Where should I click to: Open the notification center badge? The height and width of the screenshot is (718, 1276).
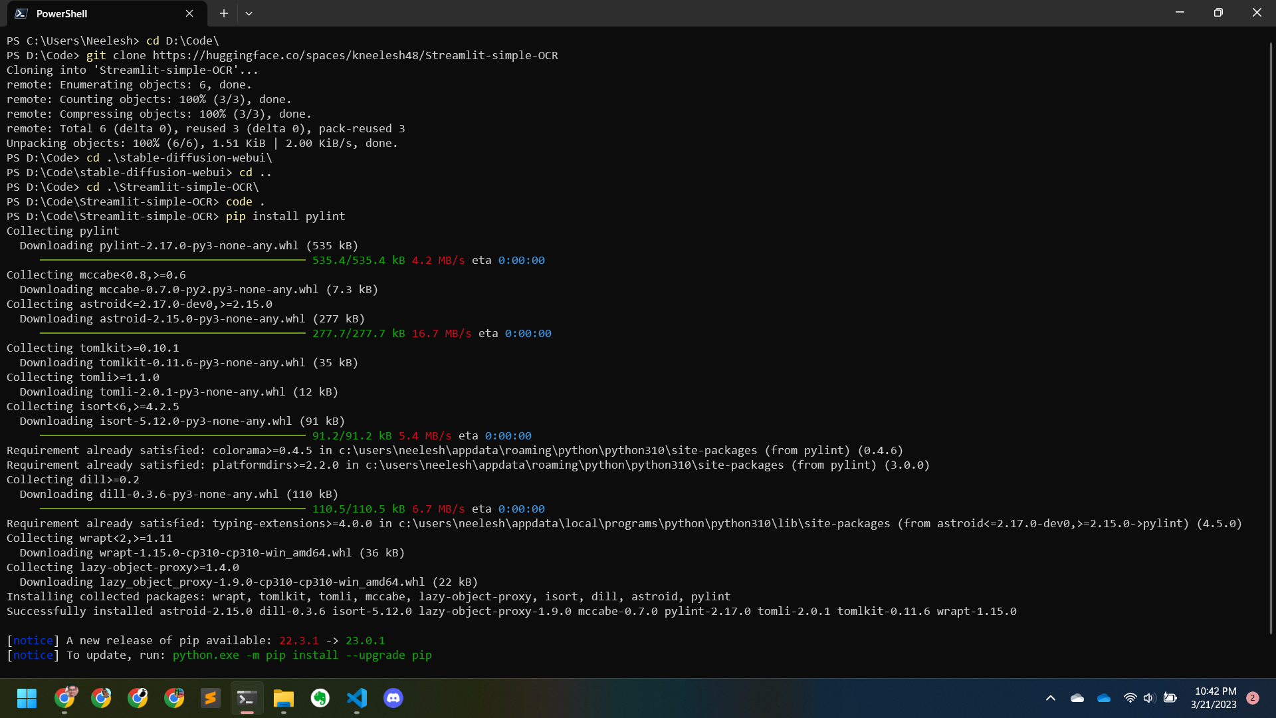click(1253, 698)
